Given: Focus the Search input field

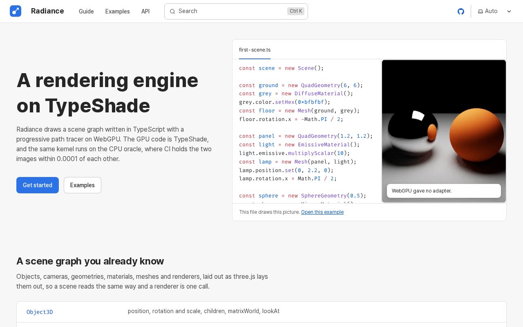Looking at the screenshot, I should click(x=236, y=11).
